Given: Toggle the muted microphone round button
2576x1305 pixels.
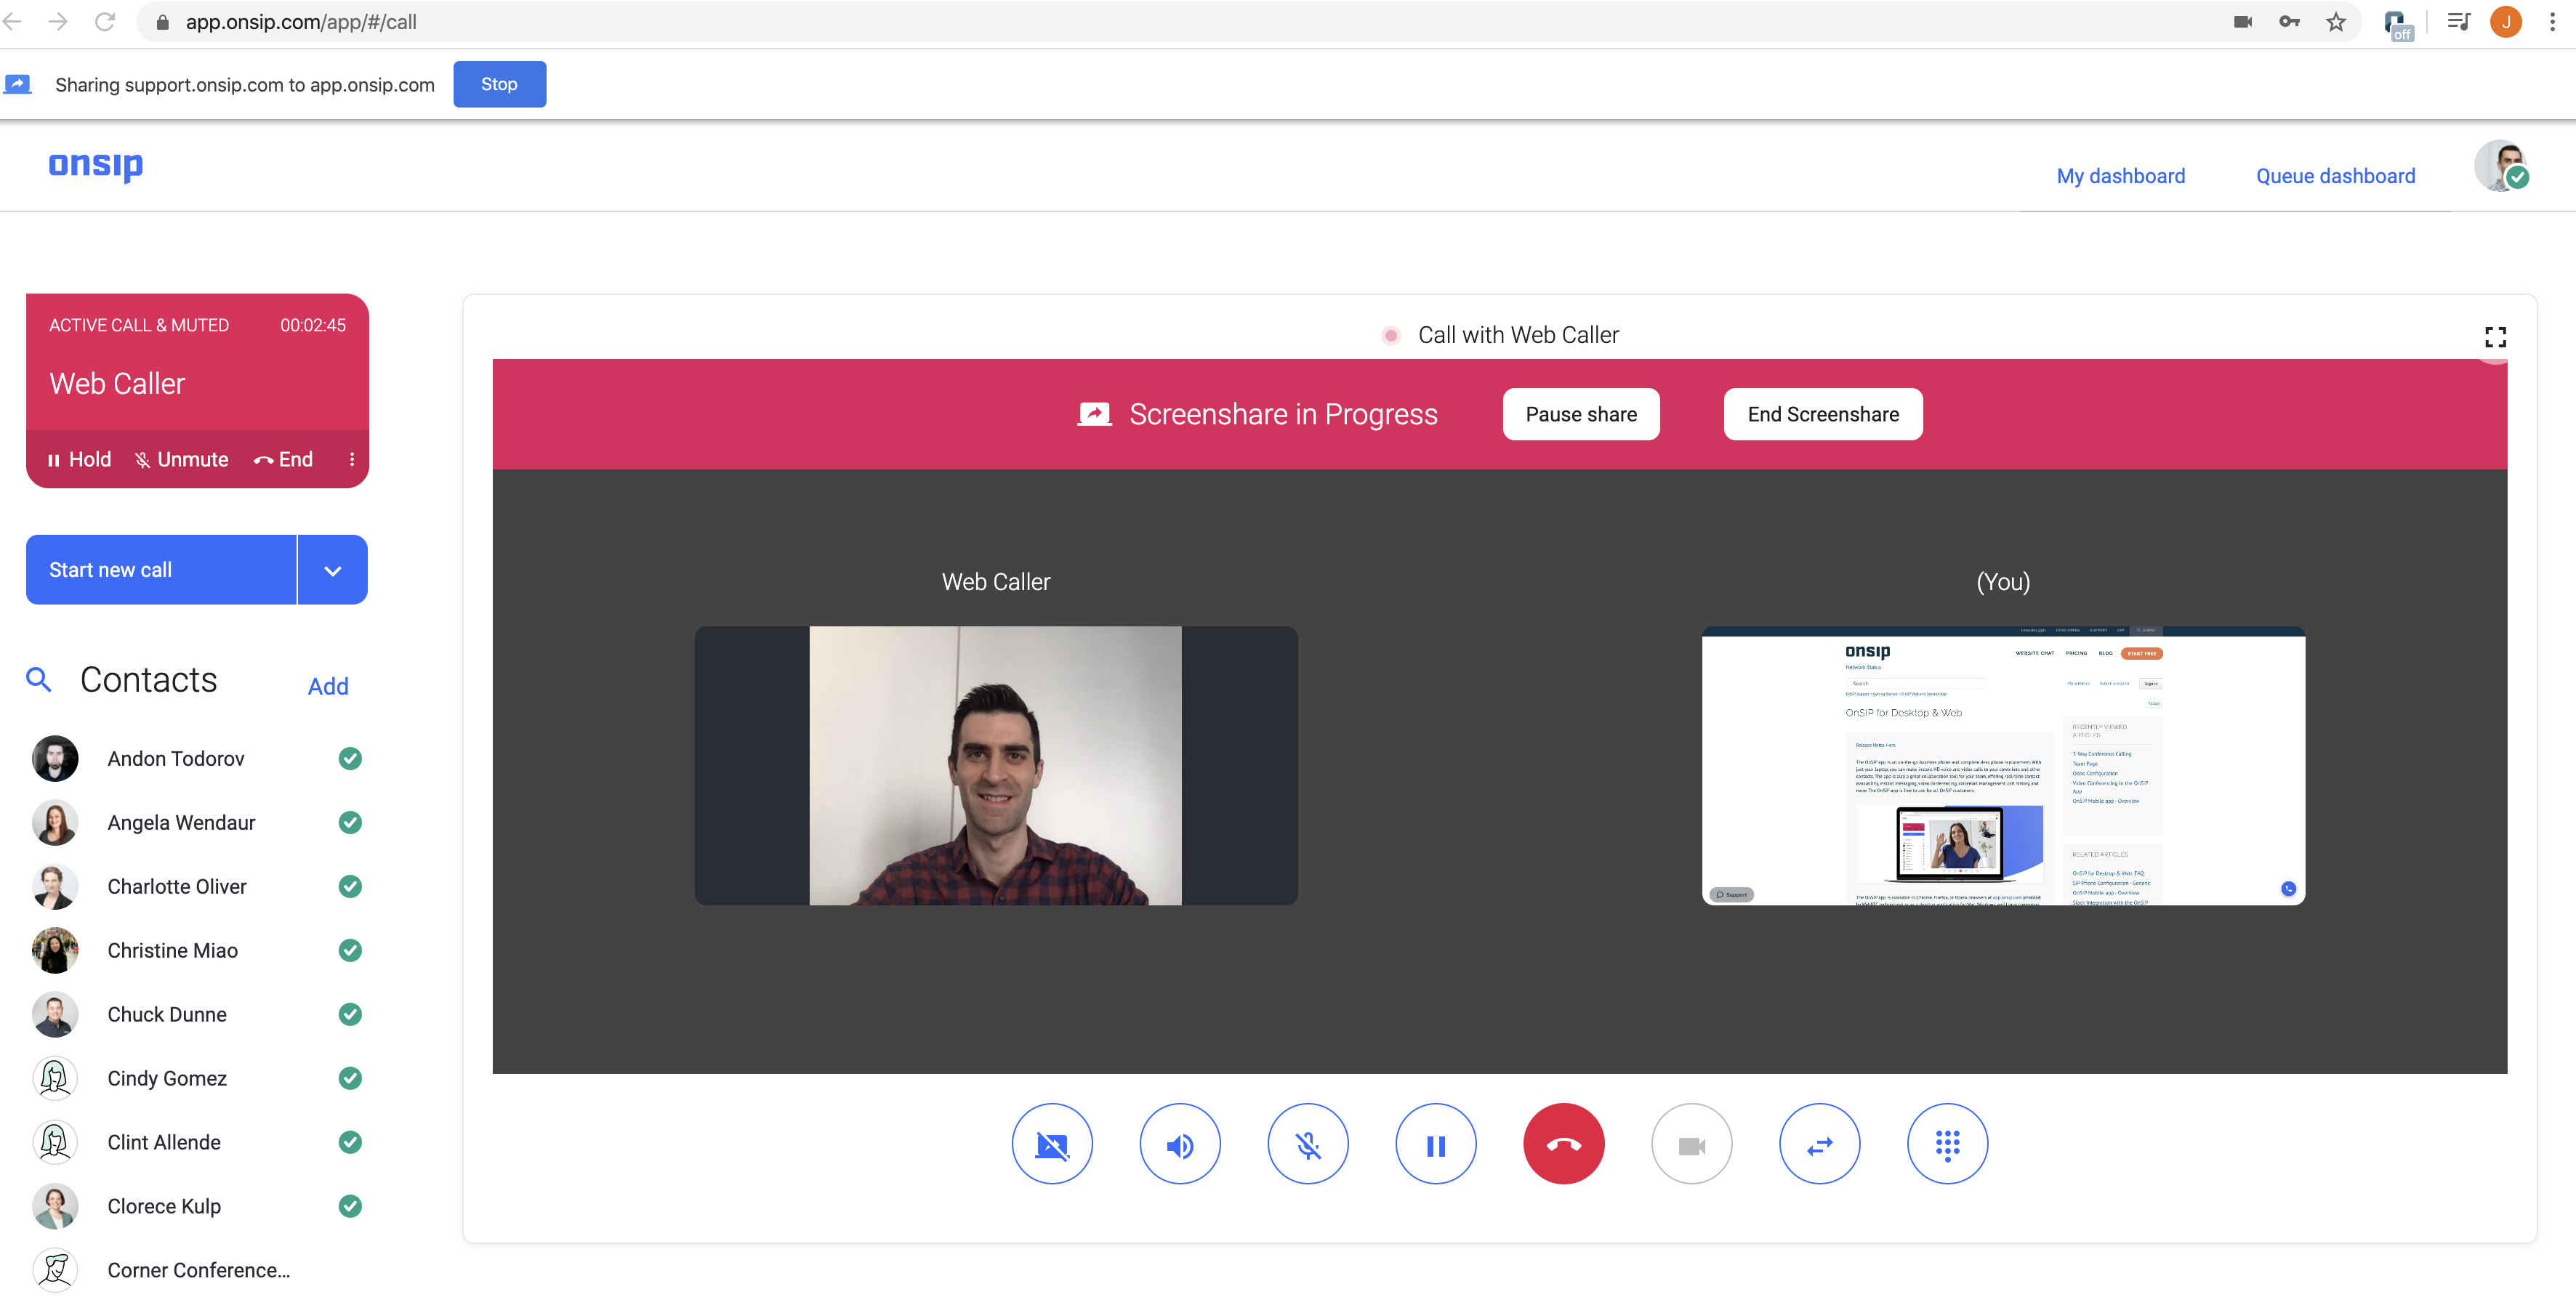Looking at the screenshot, I should coord(1308,1144).
